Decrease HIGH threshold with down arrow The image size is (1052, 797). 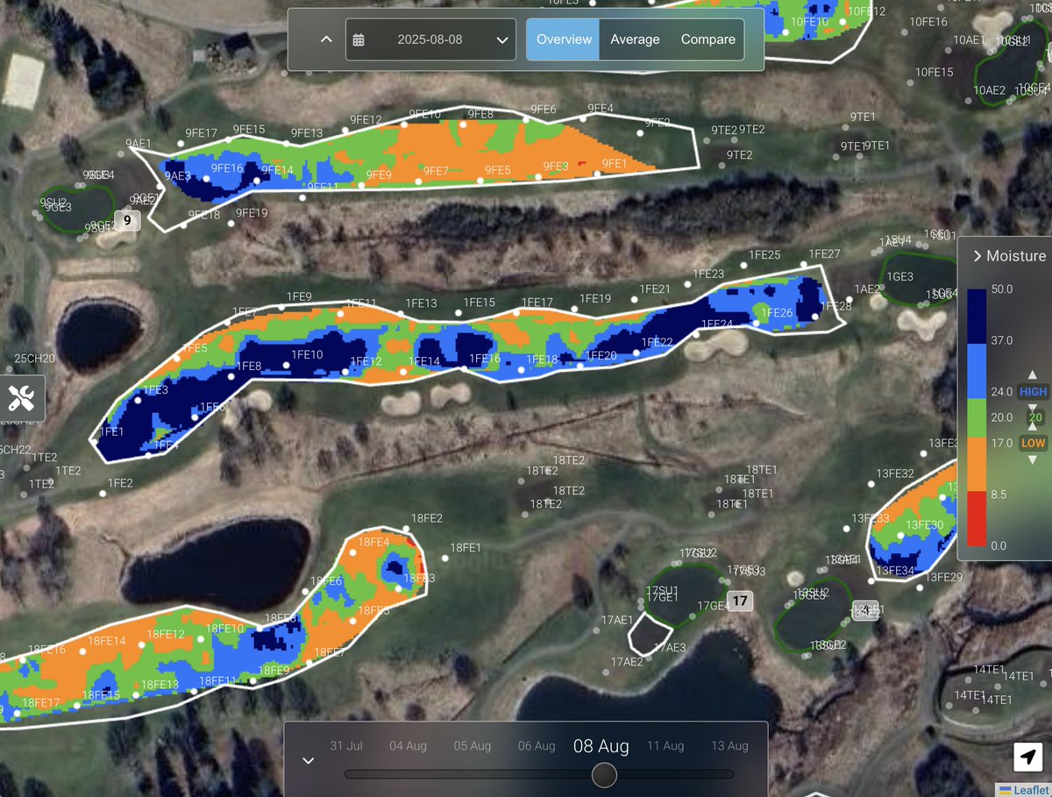(x=1032, y=408)
